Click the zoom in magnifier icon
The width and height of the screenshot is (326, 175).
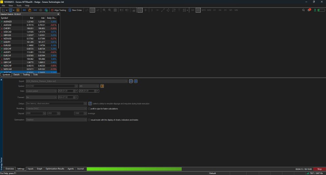(x=104, y=10)
